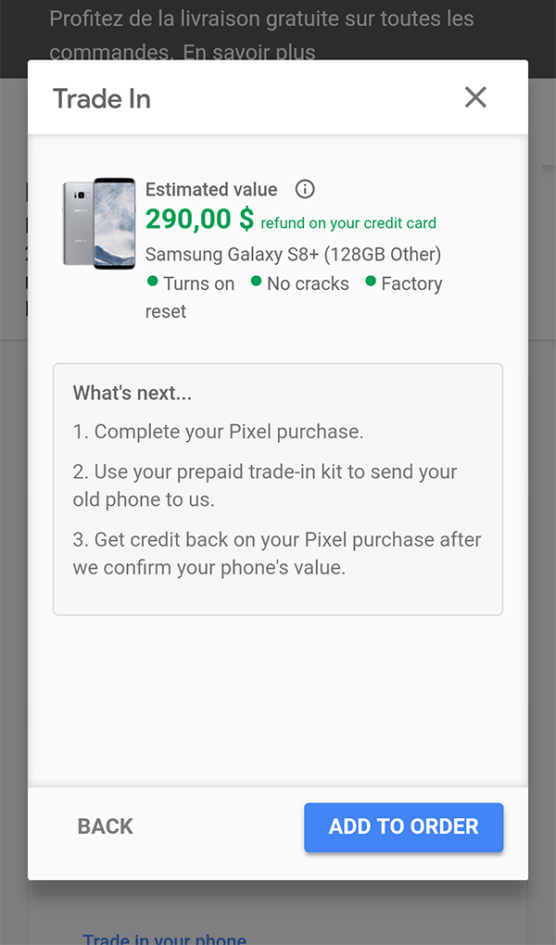Click the Samsung Galaxy S8+ (128GB Other) label

coord(293,254)
